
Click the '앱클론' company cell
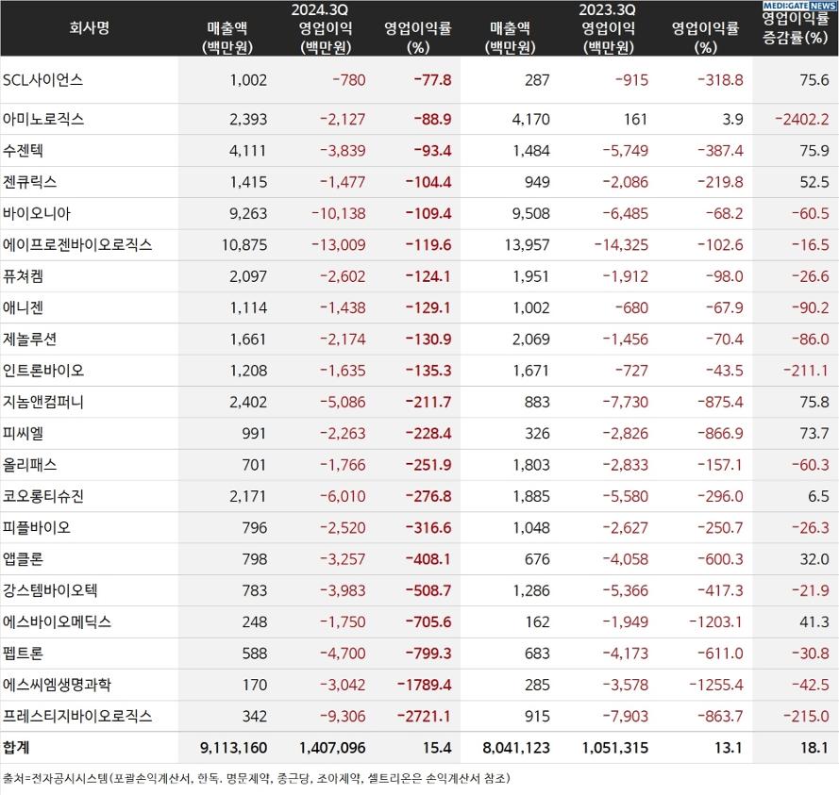pos(23,559)
